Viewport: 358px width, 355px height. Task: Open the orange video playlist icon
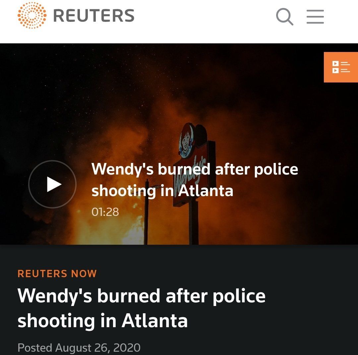click(x=341, y=67)
